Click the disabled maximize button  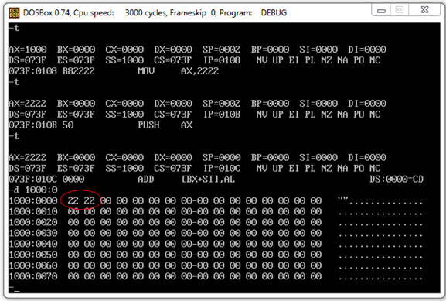400,10
